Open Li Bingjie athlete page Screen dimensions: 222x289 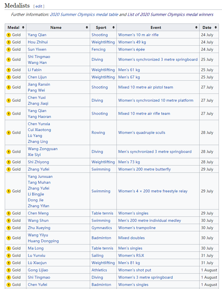coord(36,194)
